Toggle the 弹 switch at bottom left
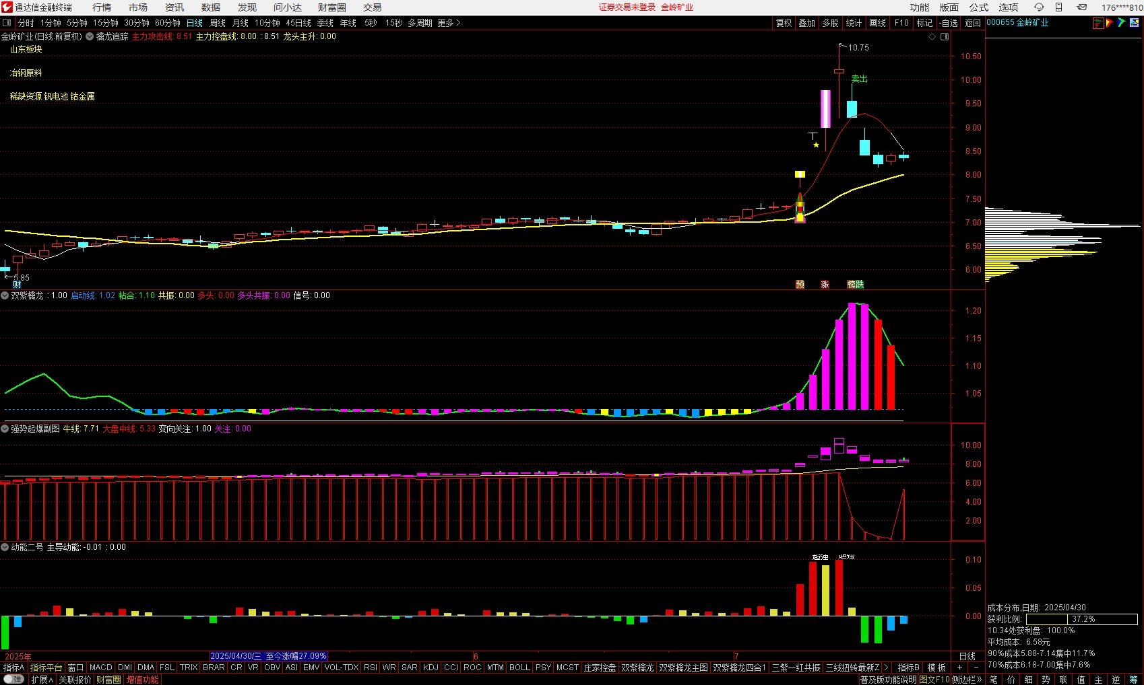Viewport: 1144px width, 685px height. click(13, 680)
